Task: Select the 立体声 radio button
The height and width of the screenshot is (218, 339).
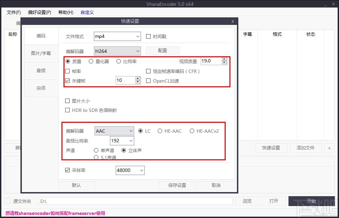Action: pyautogui.click(x=124, y=150)
